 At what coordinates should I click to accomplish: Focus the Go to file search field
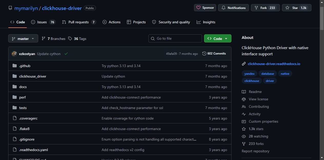175,38
